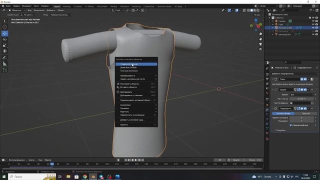Click the Уровни вьюпорта value field
Viewport: 320px width, 180px height.
pos(302,118)
